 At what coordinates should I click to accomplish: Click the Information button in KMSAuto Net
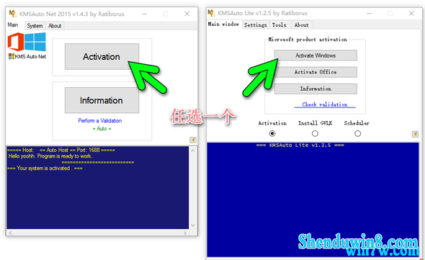(x=102, y=100)
